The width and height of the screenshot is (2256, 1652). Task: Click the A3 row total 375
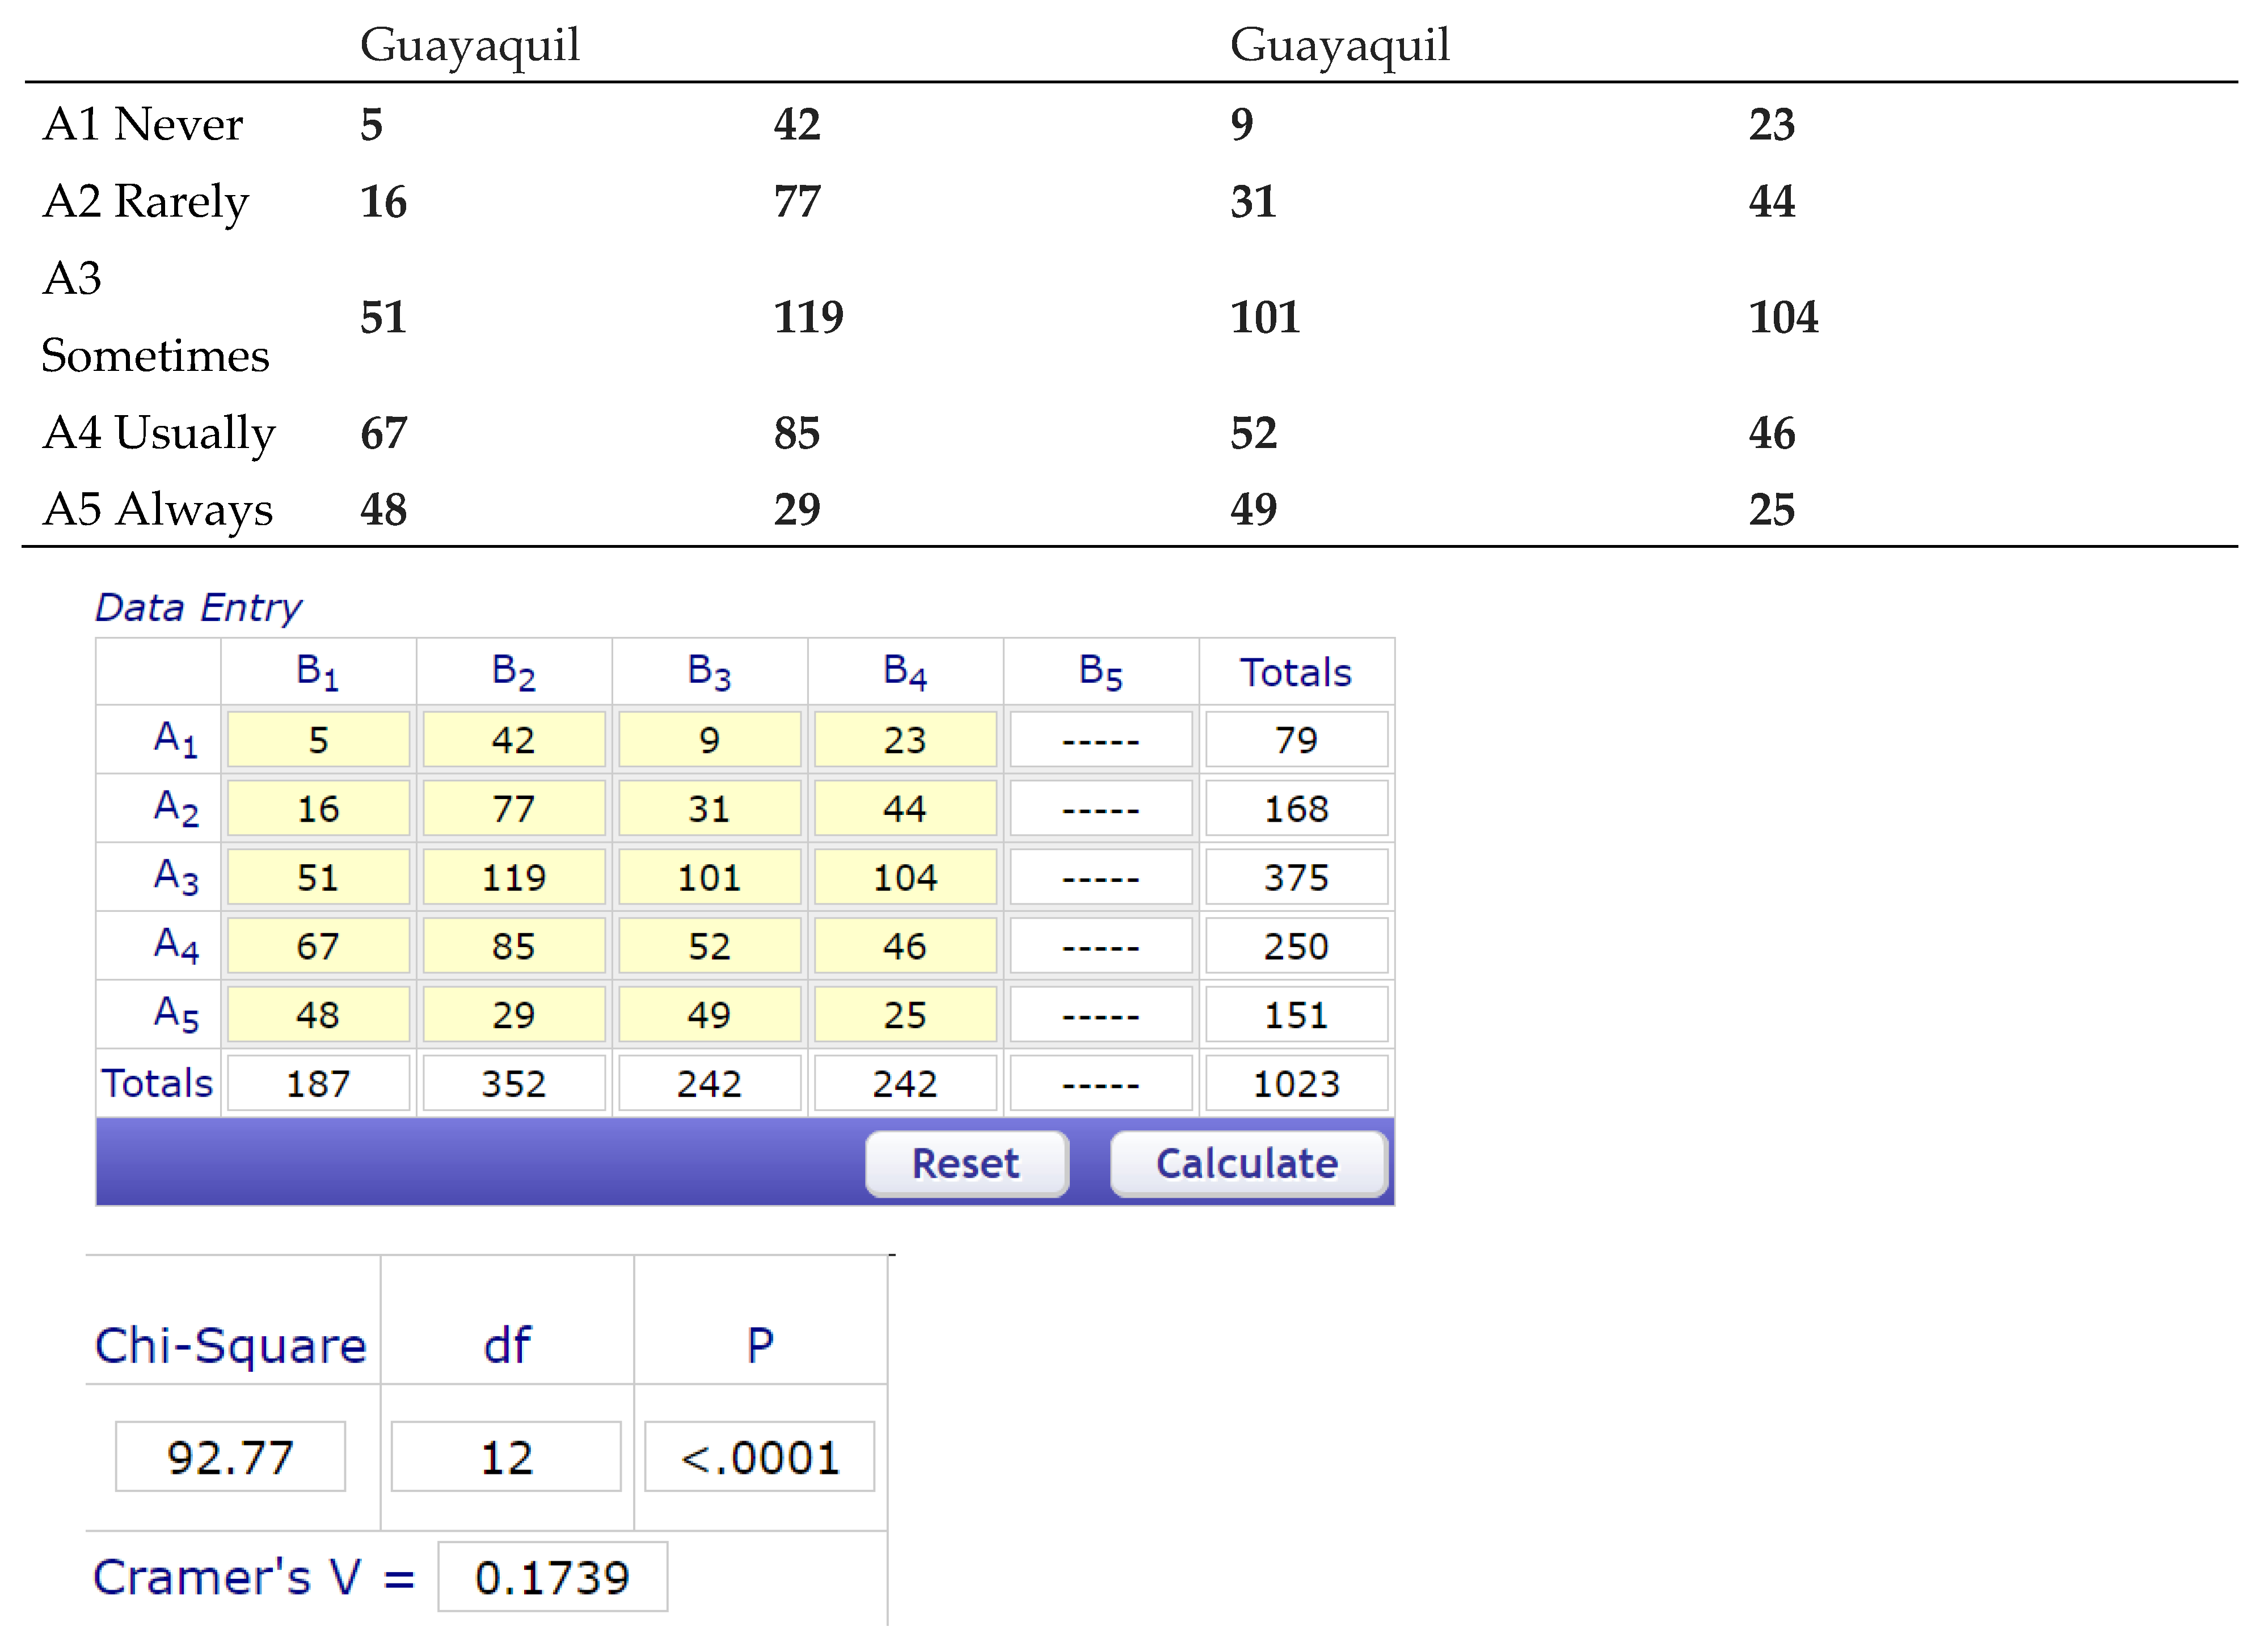1296,877
